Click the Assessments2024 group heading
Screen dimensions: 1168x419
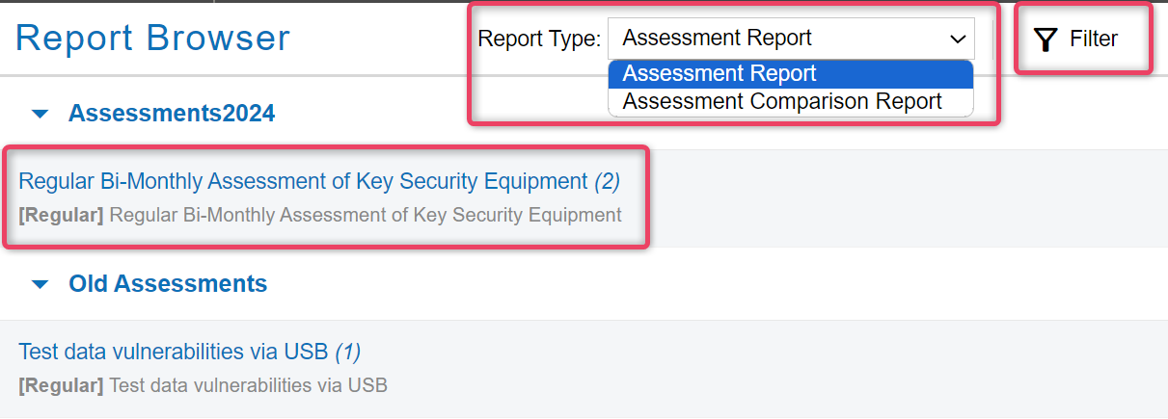point(172,114)
